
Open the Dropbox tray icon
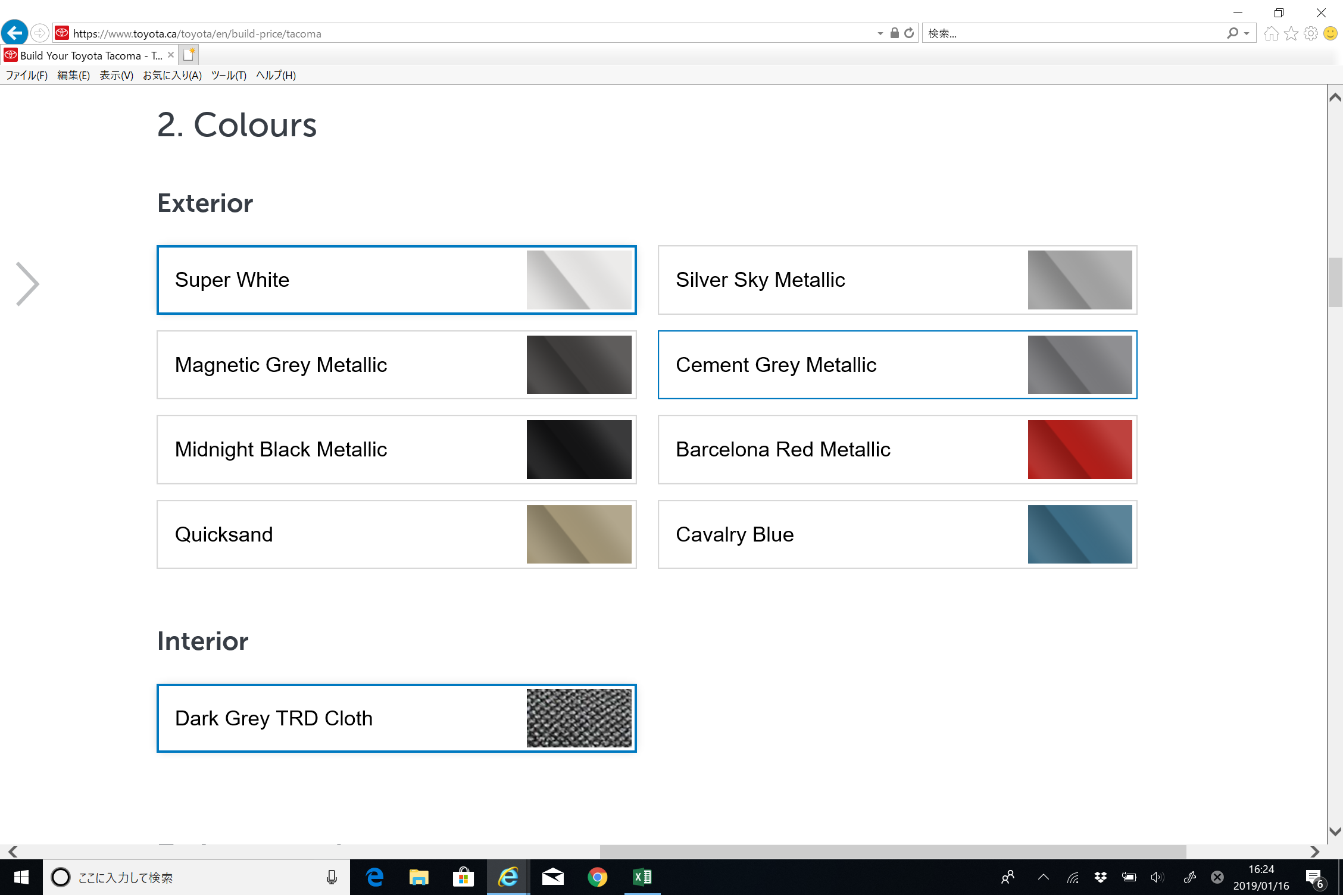1101,877
